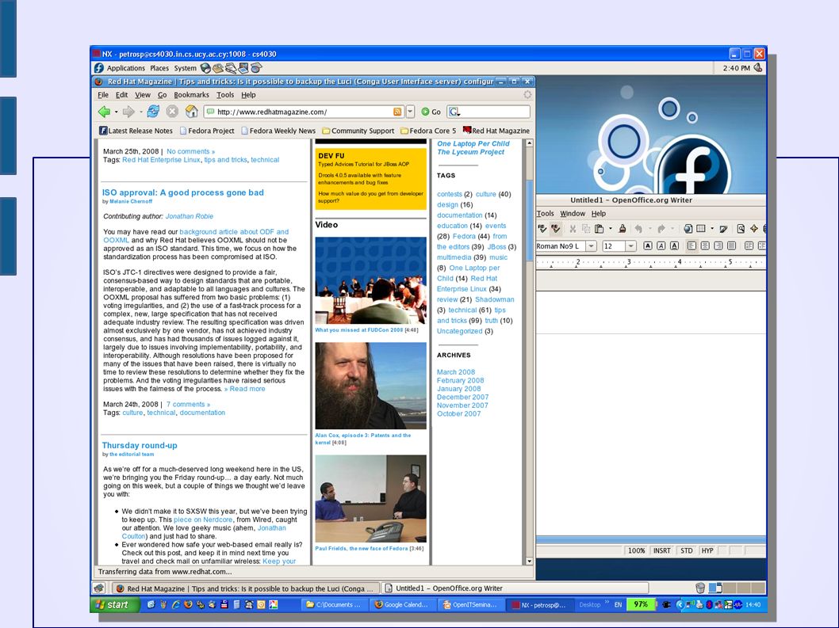The width and height of the screenshot is (839, 628).
Task: Click the RSS feed icon in address bar
Action: (397, 112)
